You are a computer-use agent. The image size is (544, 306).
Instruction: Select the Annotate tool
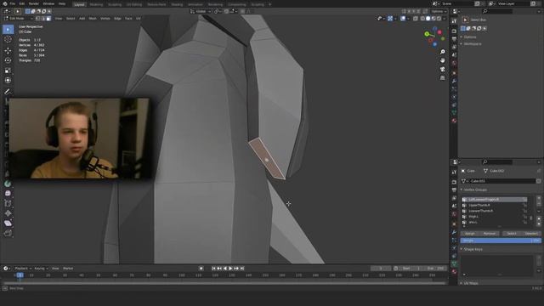8,92
